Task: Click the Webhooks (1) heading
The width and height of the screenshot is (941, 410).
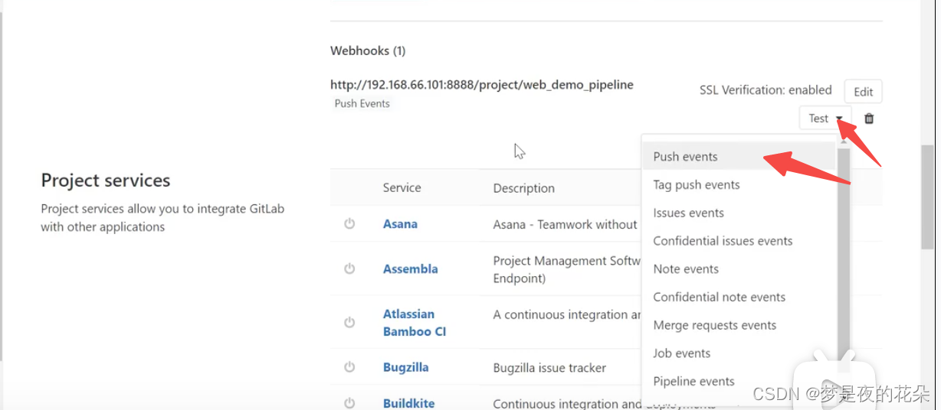Action: click(368, 51)
